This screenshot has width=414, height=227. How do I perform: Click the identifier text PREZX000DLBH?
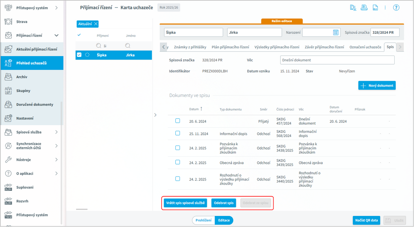[x=215, y=71]
